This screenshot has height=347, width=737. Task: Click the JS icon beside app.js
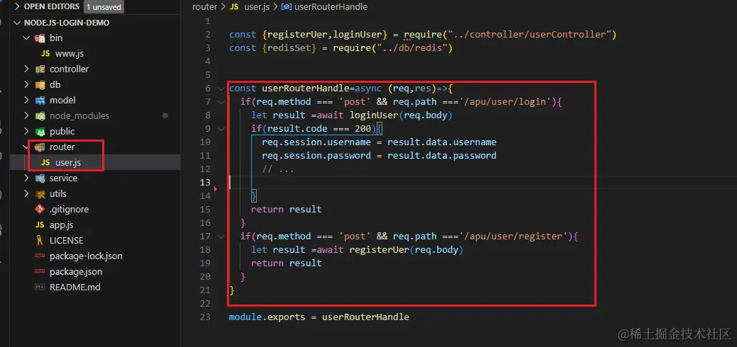point(40,225)
